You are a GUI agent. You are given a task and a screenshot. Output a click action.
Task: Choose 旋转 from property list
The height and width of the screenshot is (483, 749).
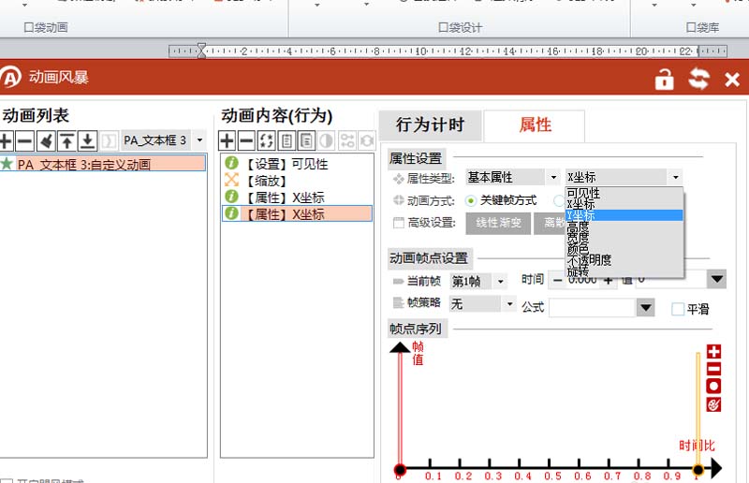pyautogui.click(x=624, y=271)
